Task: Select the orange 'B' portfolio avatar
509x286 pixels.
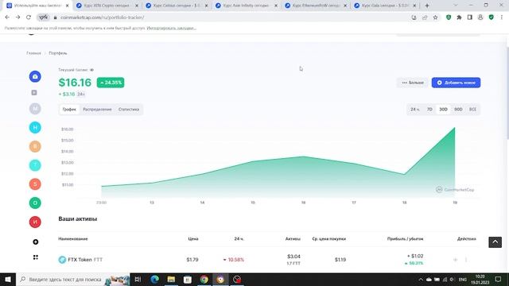Action: pyautogui.click(x=35, y=146)
